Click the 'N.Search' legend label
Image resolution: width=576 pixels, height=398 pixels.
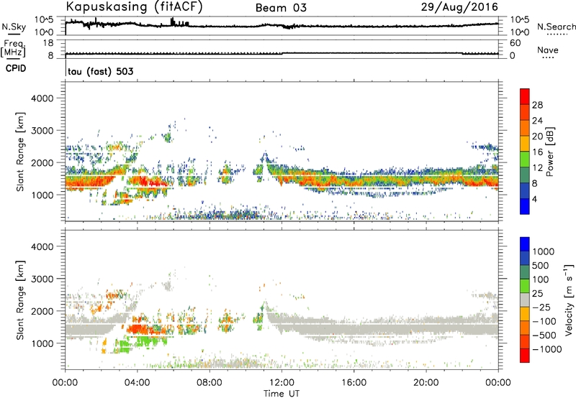[x=557, y=27]
